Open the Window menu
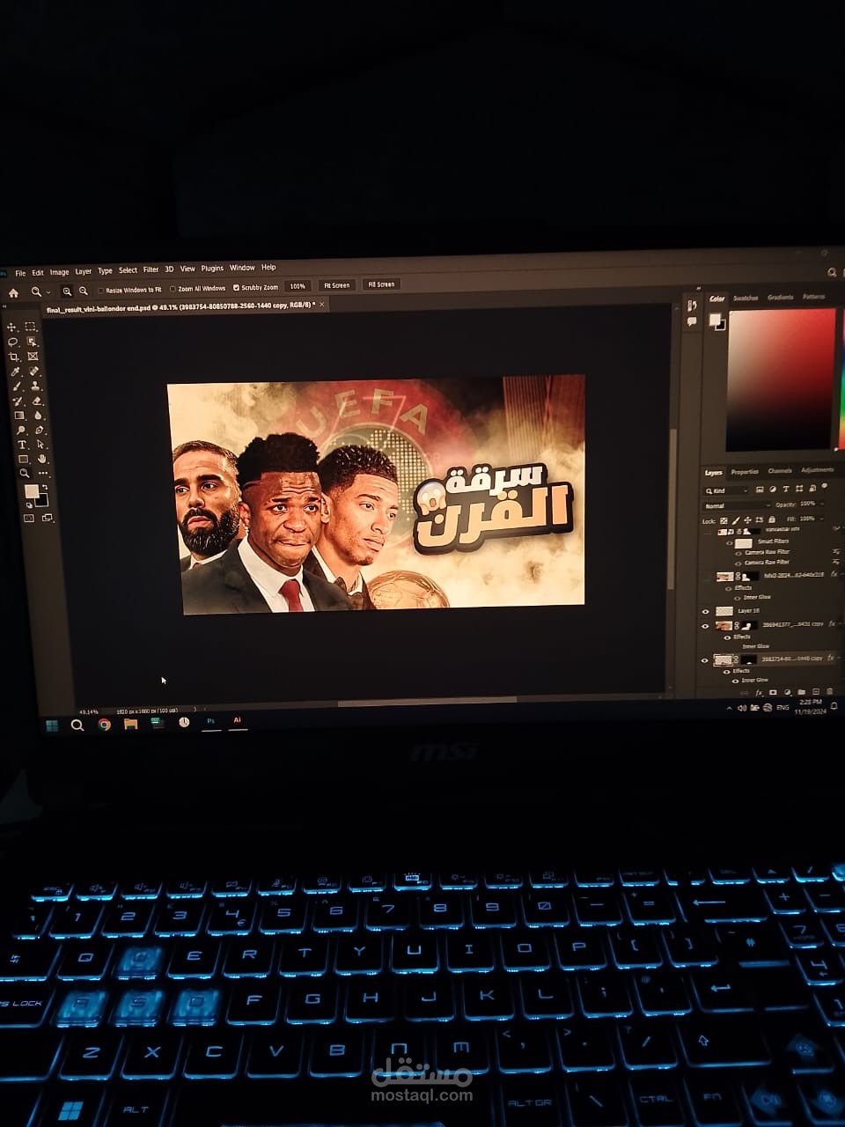845x1127 pixels. 242,268
